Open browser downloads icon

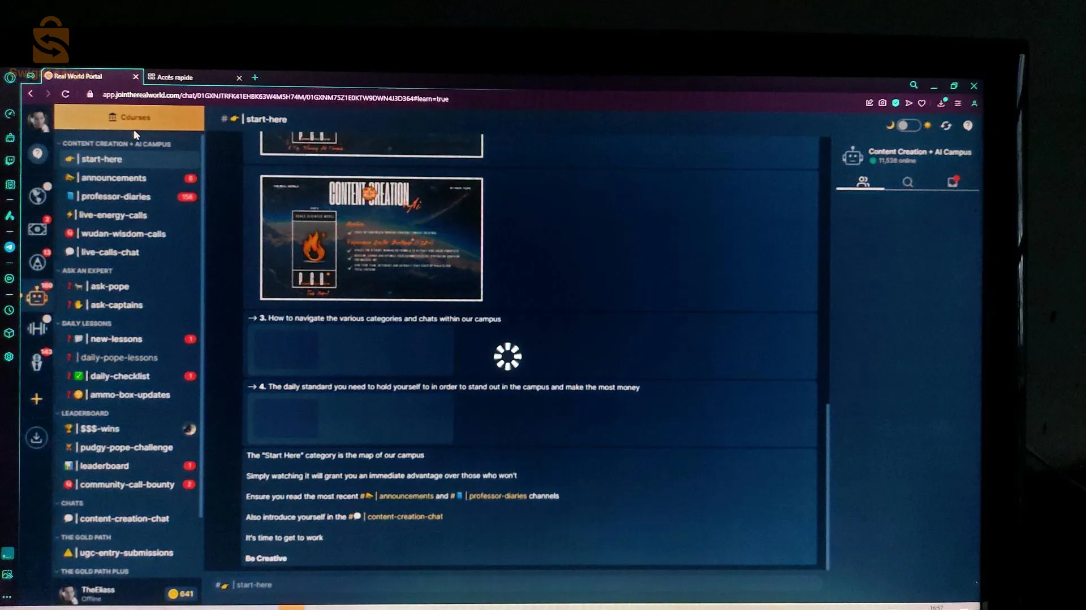(941, 103)
